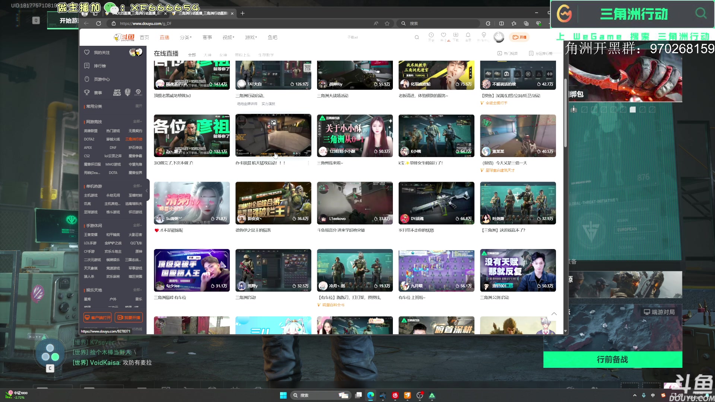Screen dimensions: 715x402
Task: Expand the 视频 dropdown in nav
Action: [228, 37]
